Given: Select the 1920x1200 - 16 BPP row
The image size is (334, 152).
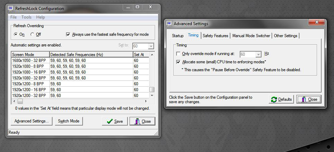Looking at the screenshot, I should click(80, 90).
